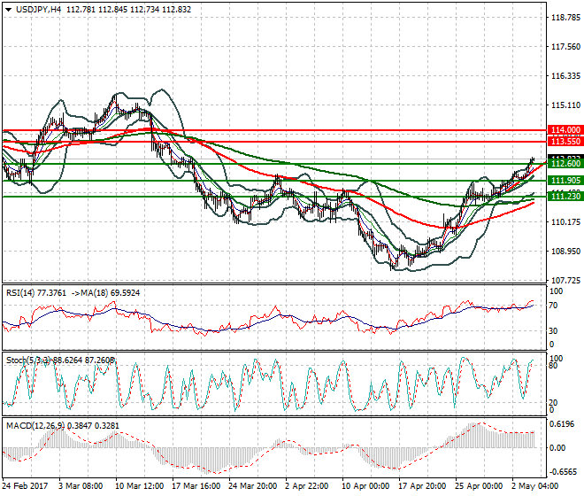584x496 pixels.
Task: Open the chart menu triangle beside USDJPY,H4
Action: click(9, 10)
